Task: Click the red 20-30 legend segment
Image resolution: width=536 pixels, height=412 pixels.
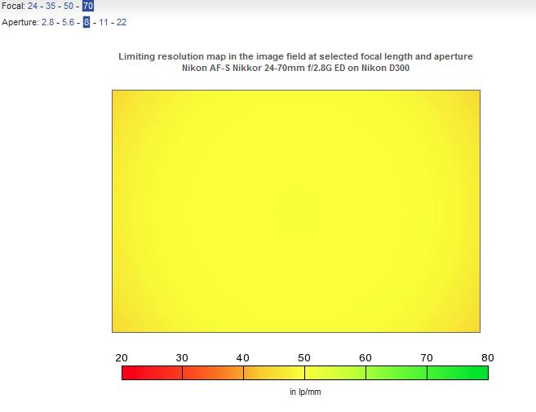Action: click(152, 373)
